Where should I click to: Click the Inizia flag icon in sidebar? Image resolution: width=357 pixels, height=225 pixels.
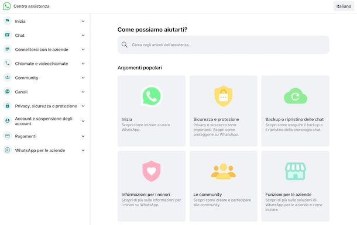click(x=7, y=21)
